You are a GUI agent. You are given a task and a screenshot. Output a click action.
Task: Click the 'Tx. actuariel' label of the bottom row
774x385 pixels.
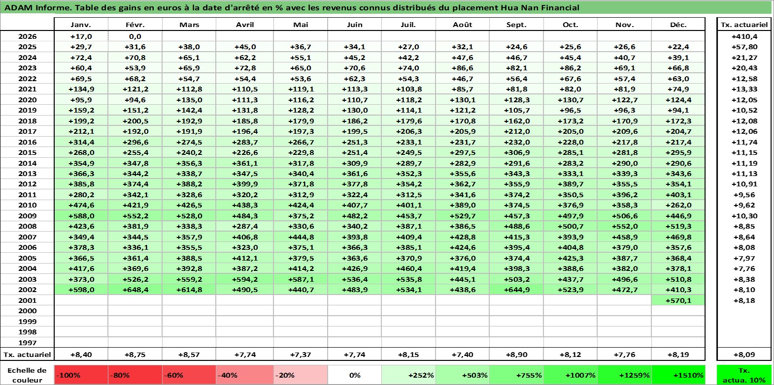pos(27,355)
